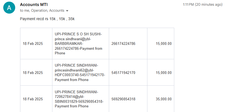Select second row date 18 Feb 2025
Image resolution: width=225 pixels, height=112 pixels.
[36, 73]
